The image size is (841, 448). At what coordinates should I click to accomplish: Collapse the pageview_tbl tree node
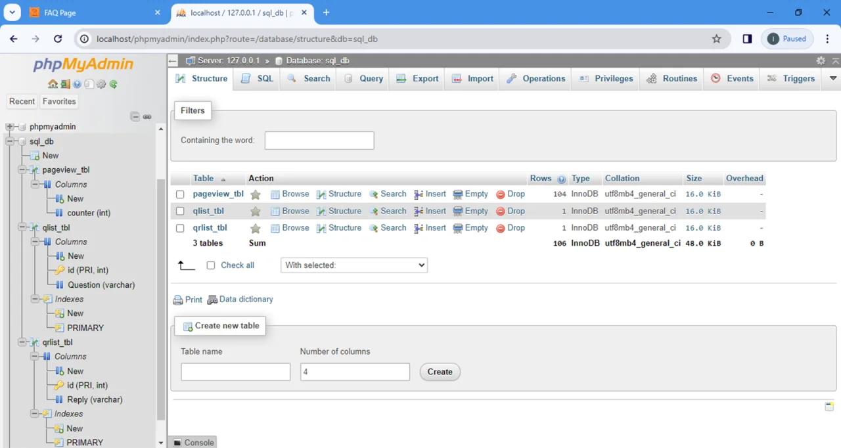pos(22,170)
